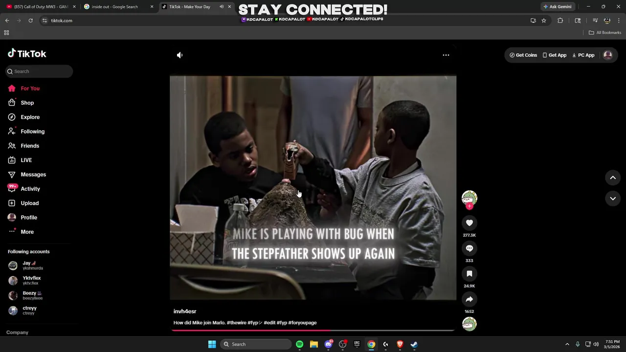Click the tiktok.com address bar
The image size is (626, 352).
pyautogui.click(x=284, y=21)
